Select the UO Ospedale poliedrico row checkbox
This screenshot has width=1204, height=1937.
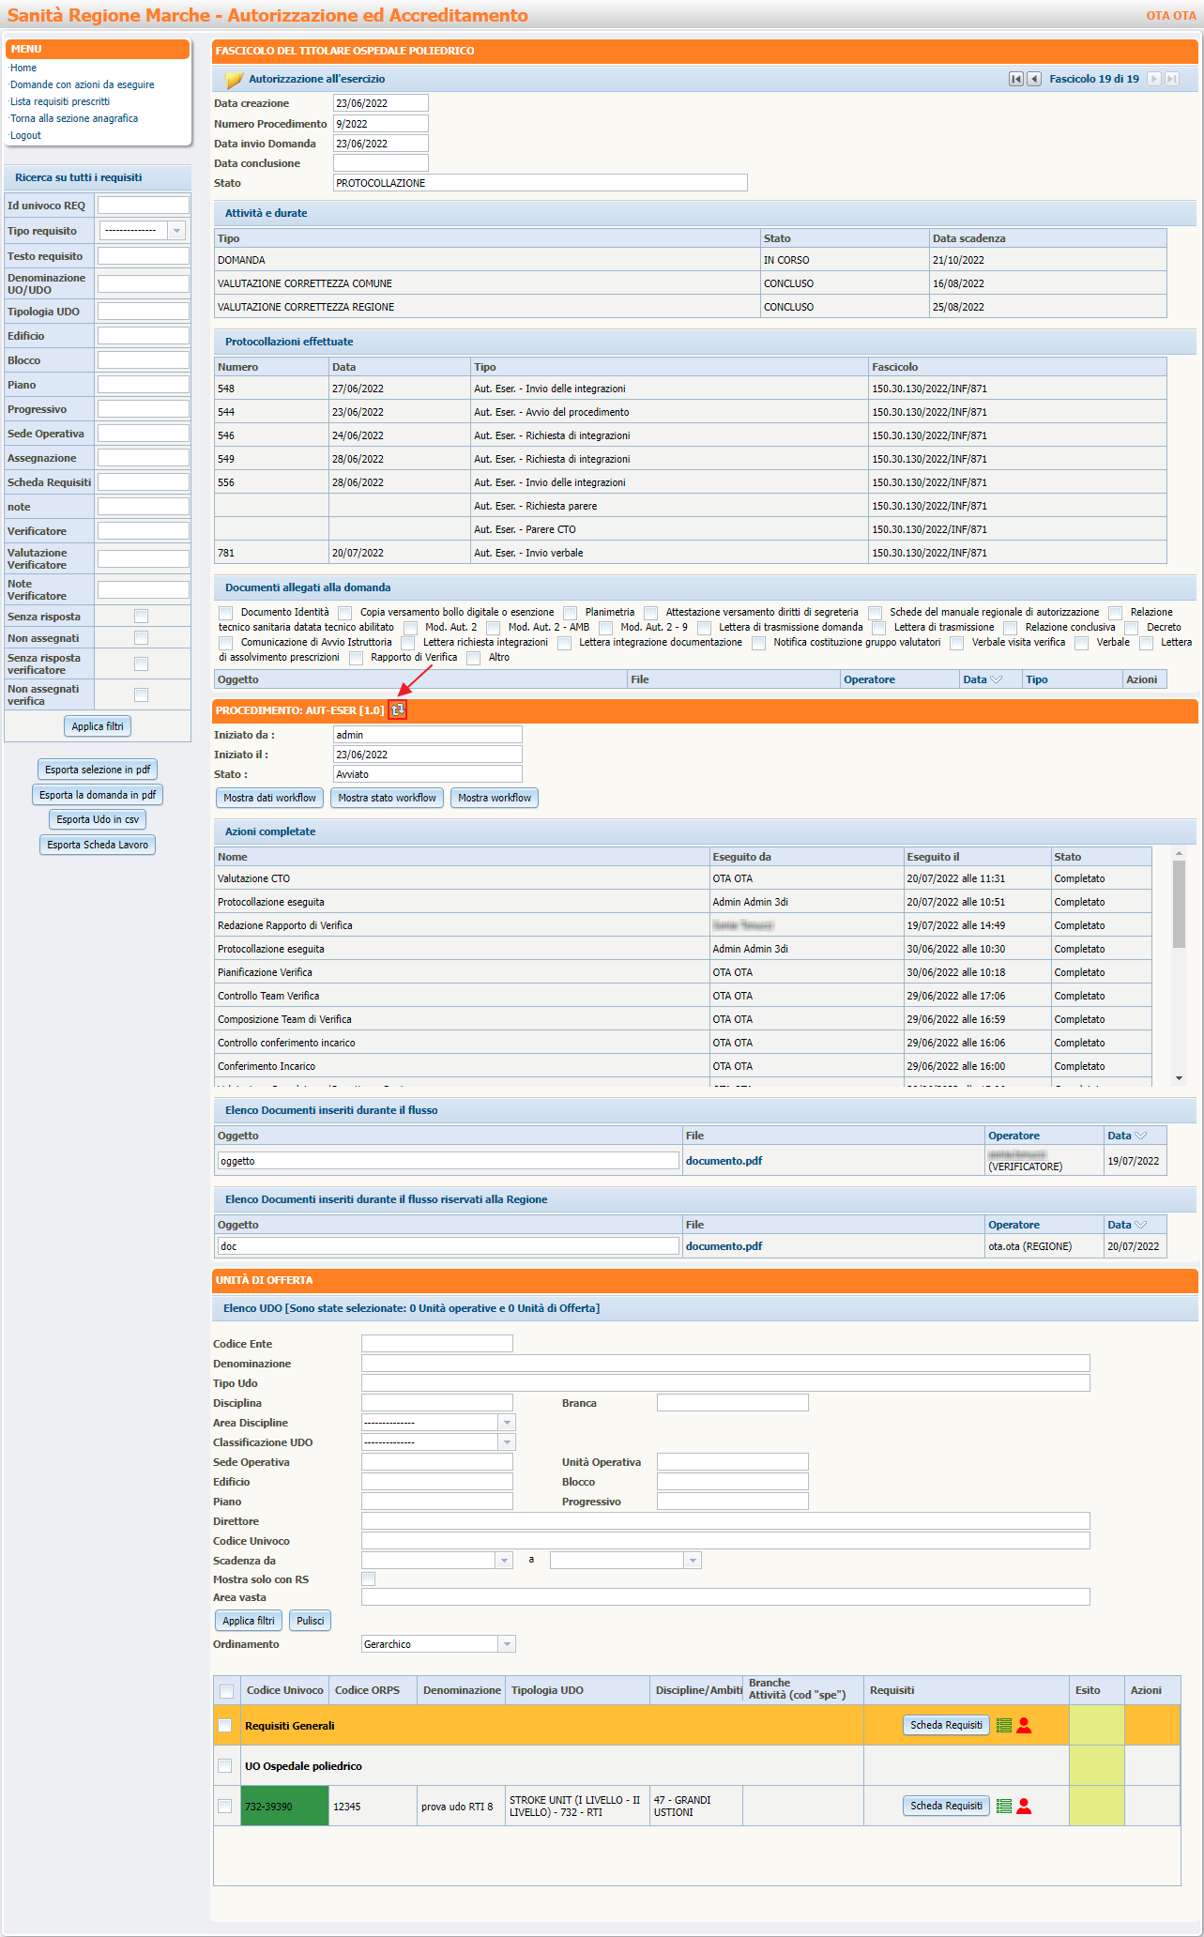[224, 1765]
